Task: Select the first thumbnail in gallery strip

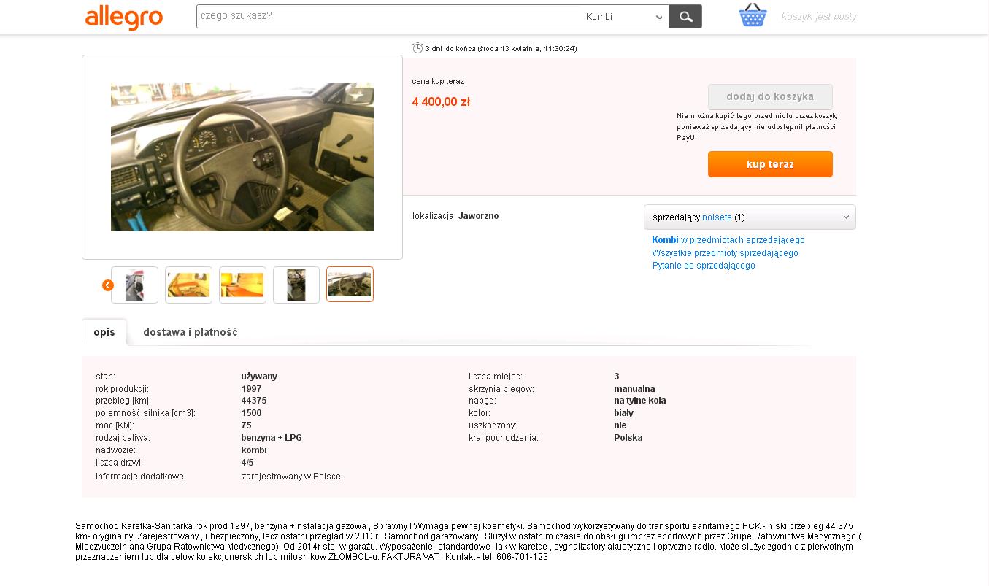Action: coord(134,285)
